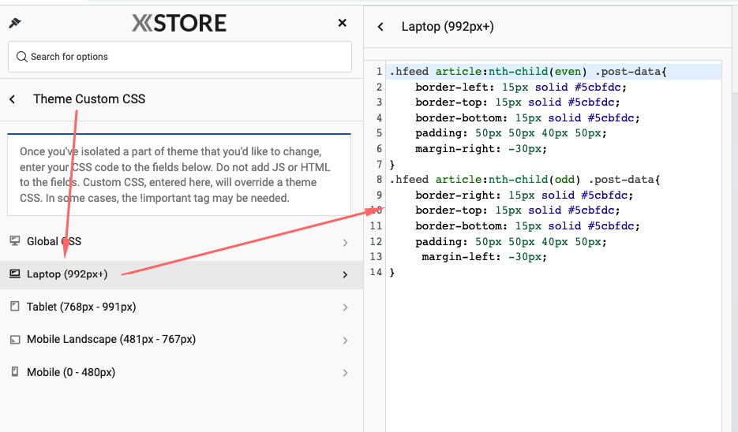738x432 pixels.
Task: Click the XStore logo
Action: [179, 23]
